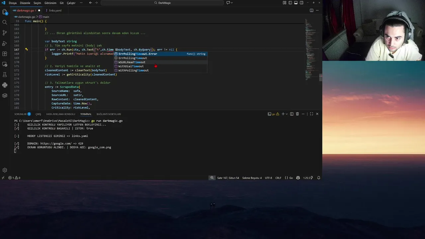Image resolution: width=425 pixels, height=239 pixels.
Task: Switch to the ÇIKIŞ panel tab
Action: 38,114
